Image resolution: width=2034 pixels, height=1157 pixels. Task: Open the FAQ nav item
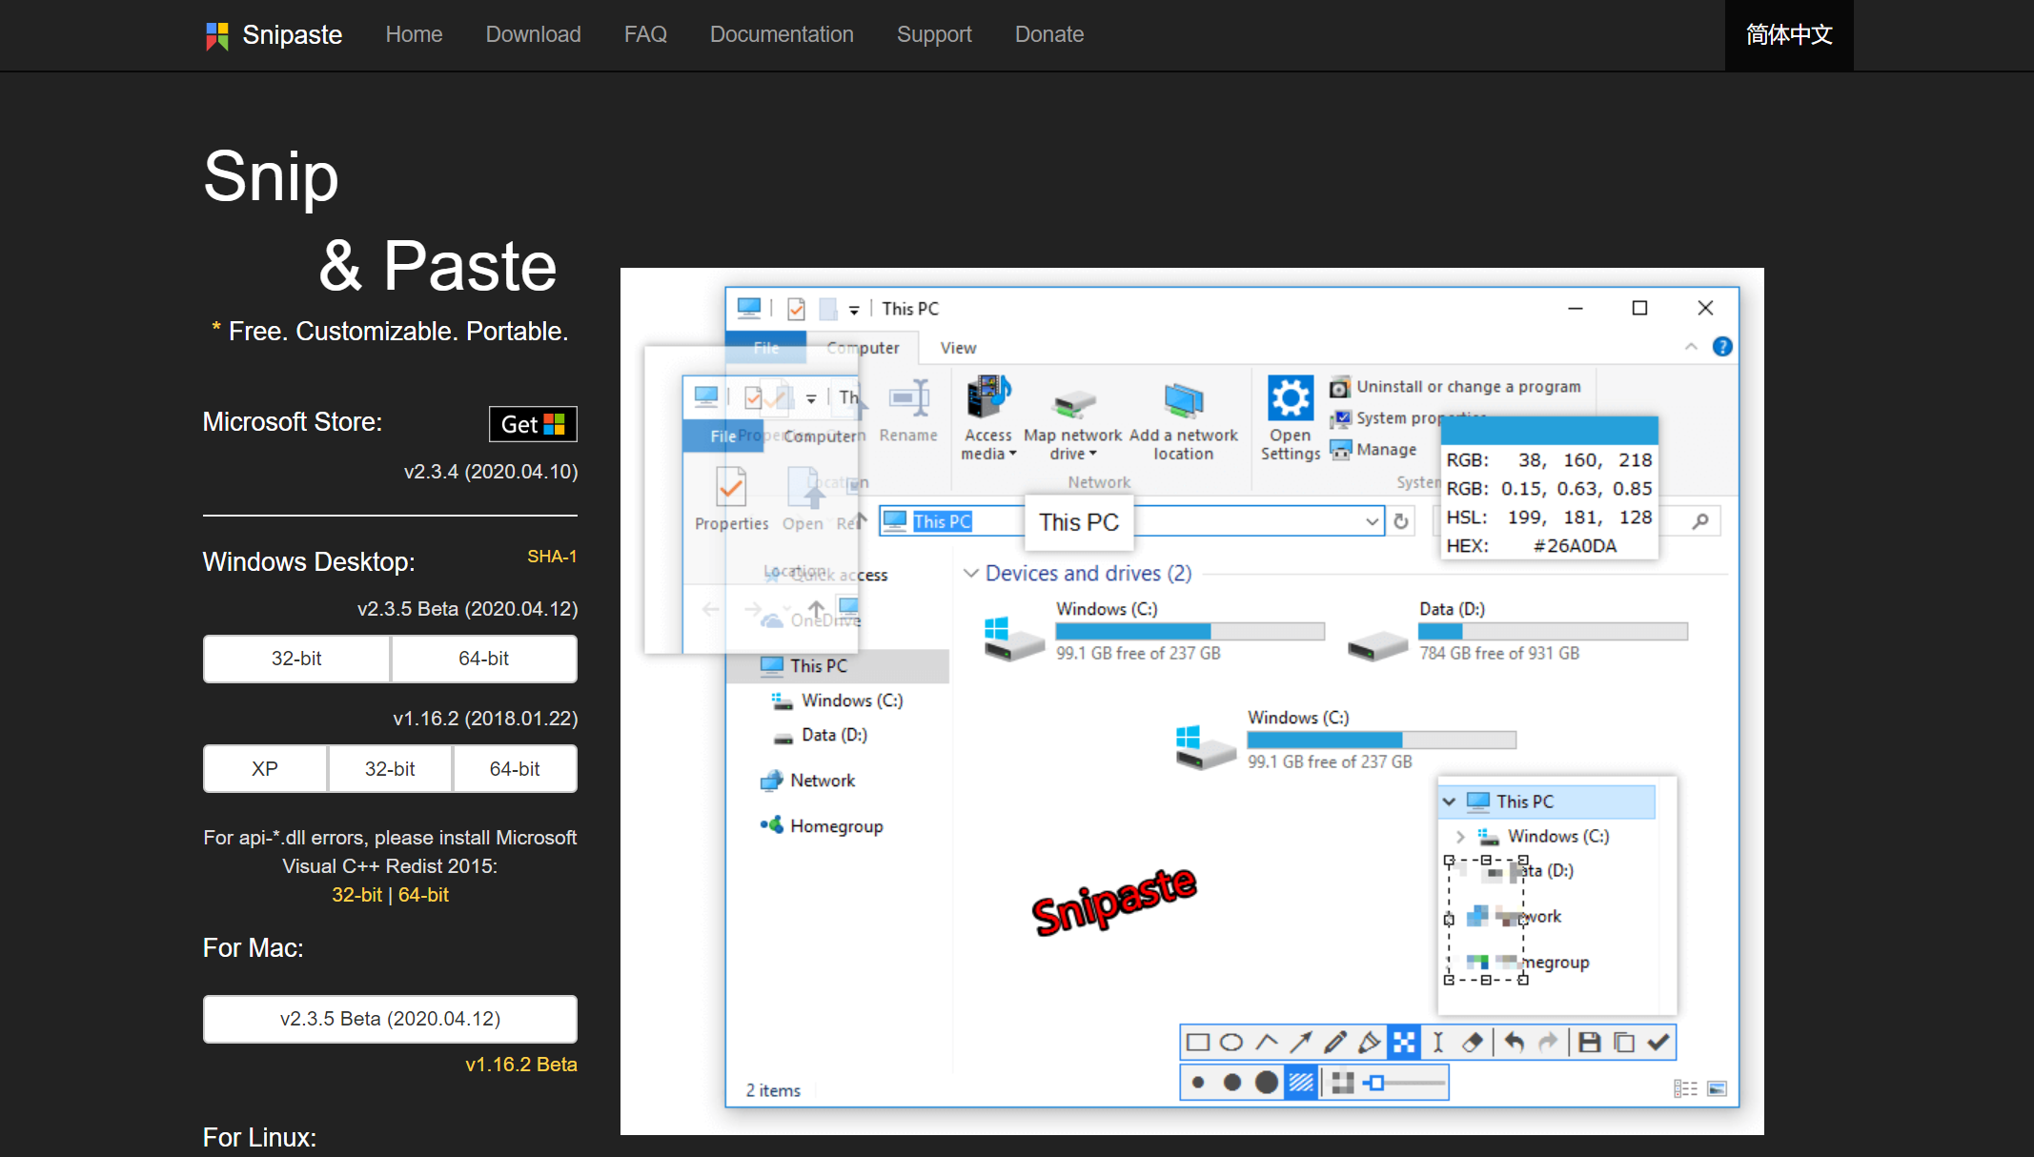pos(645,35)
